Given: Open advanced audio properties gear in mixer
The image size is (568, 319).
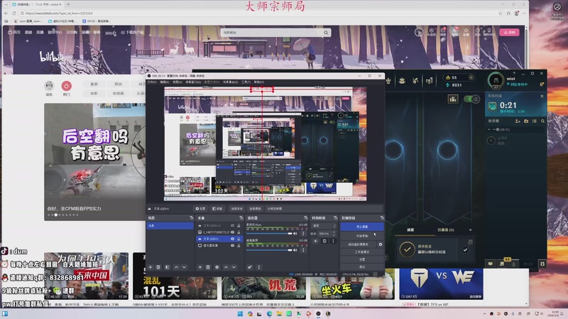Looking at the screenshot, I should coord(248,267).
